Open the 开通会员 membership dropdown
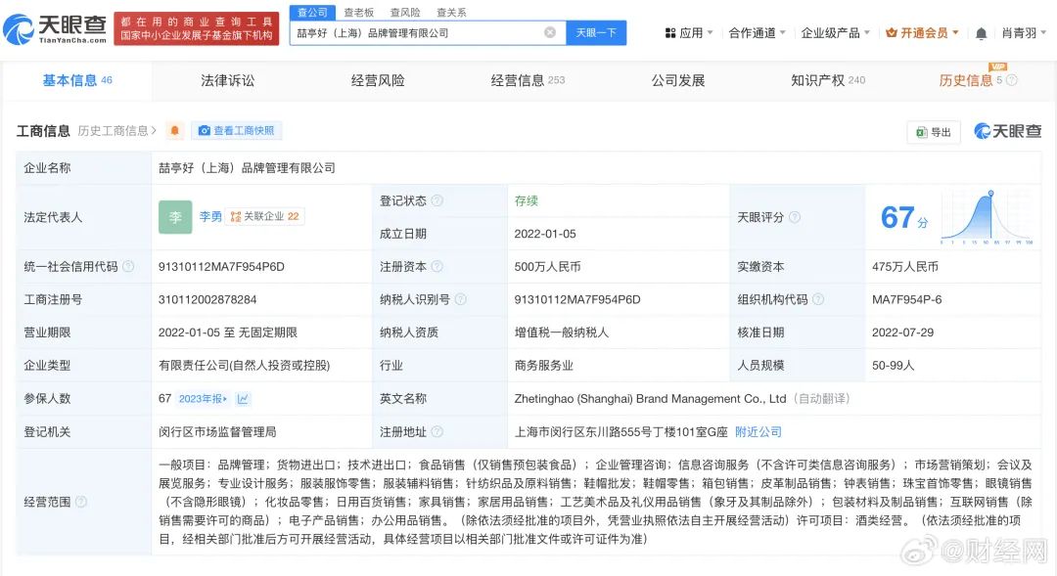The image size is (1057, 576). [x=922, y=33]
